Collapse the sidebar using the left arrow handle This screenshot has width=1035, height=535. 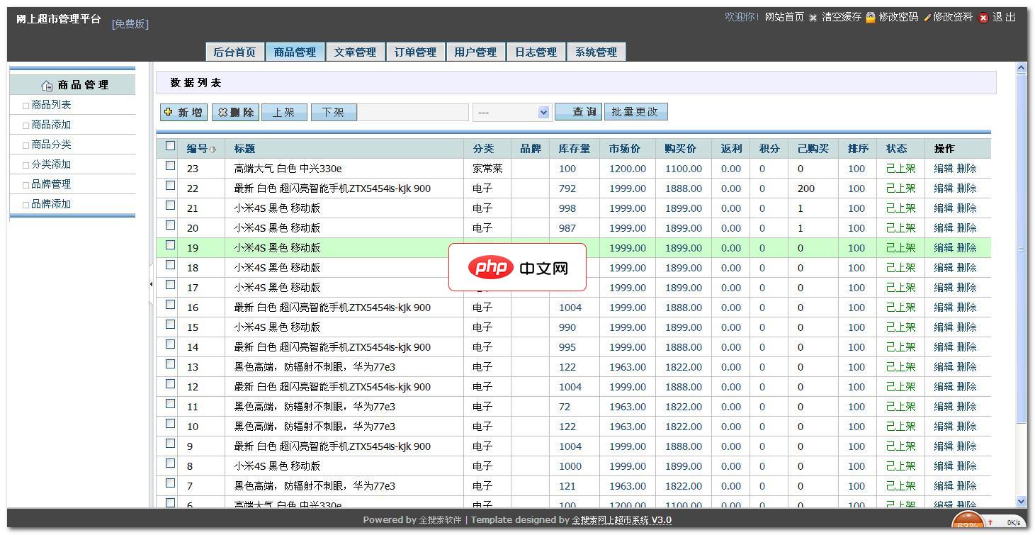coord(151,283)
